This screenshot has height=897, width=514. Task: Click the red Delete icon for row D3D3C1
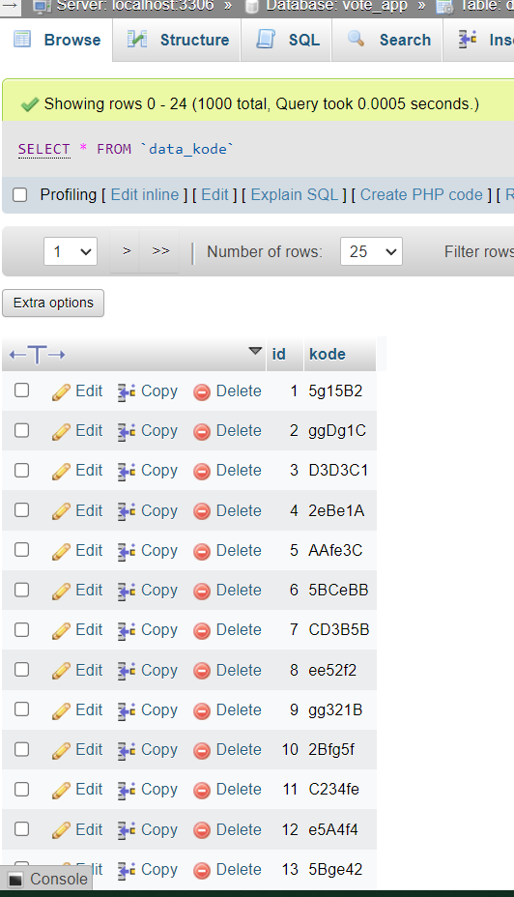coord(201,472)
